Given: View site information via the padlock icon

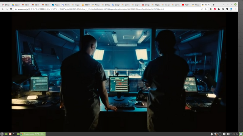Looking at the screenshot, I should coord(16,9).
